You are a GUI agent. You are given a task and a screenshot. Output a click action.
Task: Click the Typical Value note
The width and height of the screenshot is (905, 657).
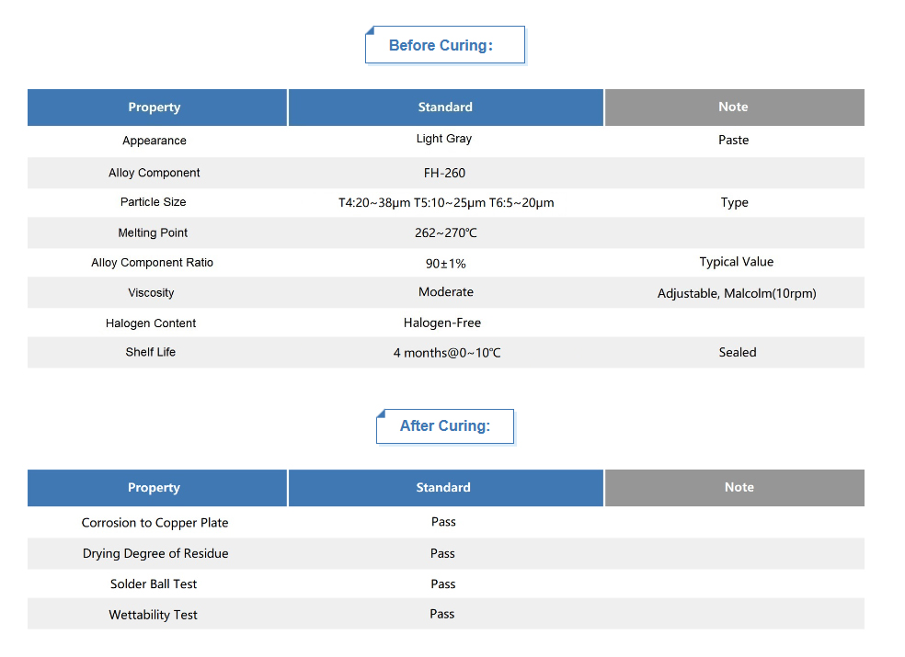(x=737, y=262)
